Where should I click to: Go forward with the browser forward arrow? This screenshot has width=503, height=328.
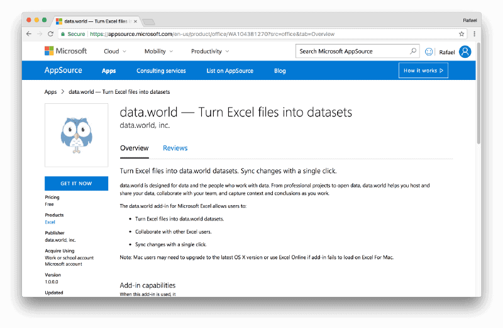pos(40,34)
